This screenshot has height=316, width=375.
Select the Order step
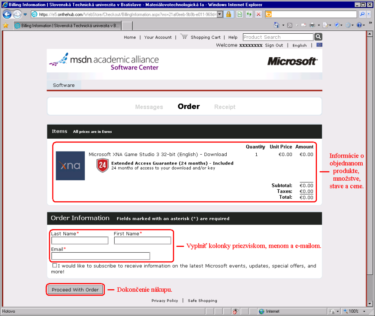(x=189, y=107)
